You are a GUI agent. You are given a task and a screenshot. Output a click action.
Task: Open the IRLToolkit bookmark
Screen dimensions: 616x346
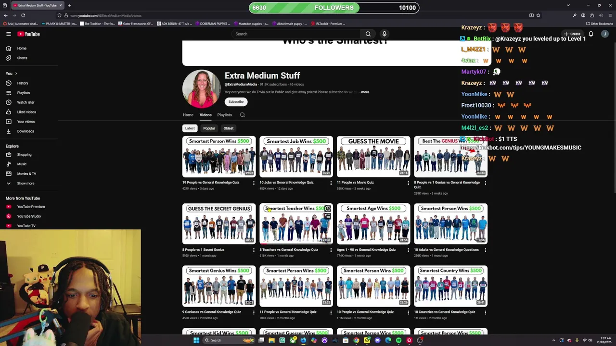tap(328, 24)
